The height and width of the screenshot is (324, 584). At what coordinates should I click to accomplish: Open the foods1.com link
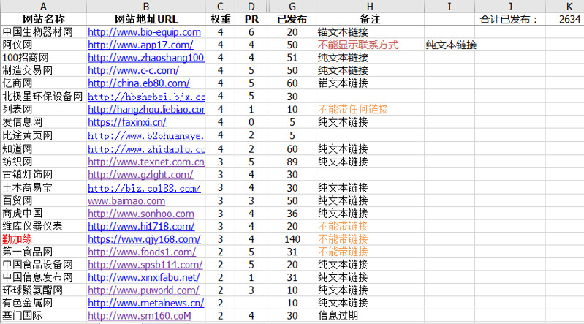[142, 252]
